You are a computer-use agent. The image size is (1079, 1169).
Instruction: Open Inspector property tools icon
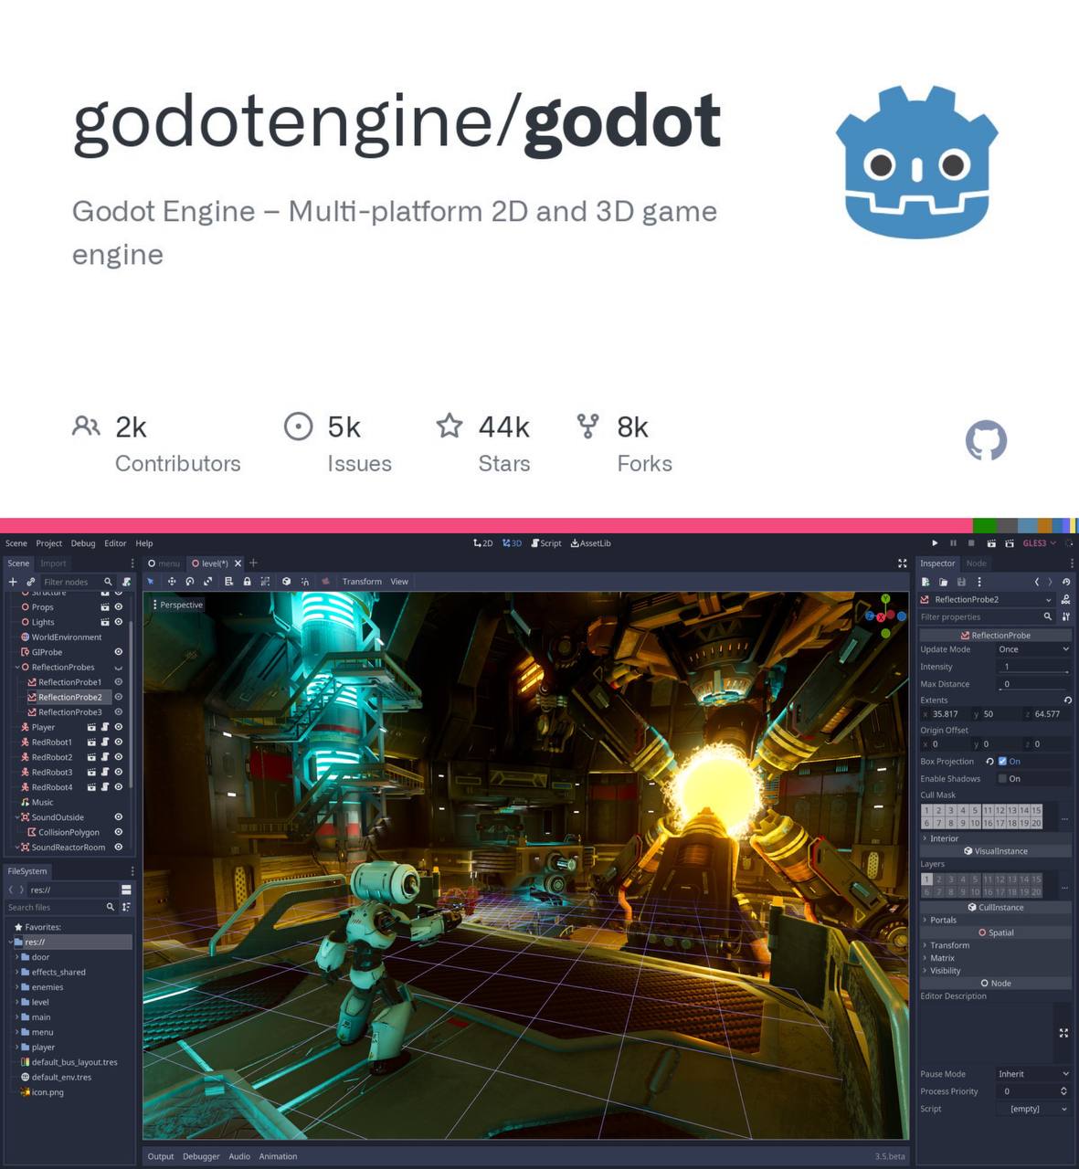tap(1066, 617)
